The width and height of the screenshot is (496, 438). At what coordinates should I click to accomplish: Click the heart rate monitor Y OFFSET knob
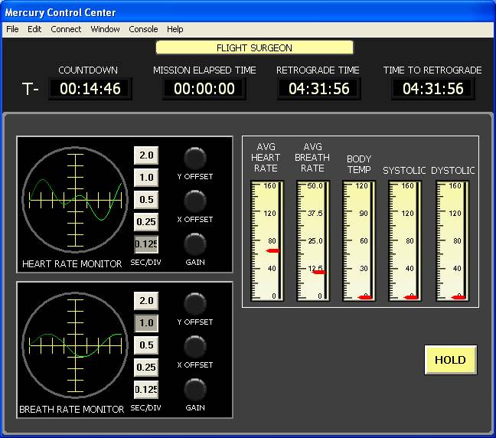(x=195, y=158)
